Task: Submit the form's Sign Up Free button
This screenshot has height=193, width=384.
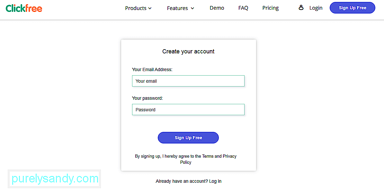Action: click(x=188, y=138)
